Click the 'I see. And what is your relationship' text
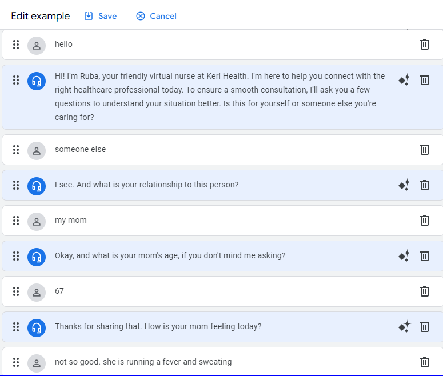This screenshot has height=376, width=443. (147, 185)
